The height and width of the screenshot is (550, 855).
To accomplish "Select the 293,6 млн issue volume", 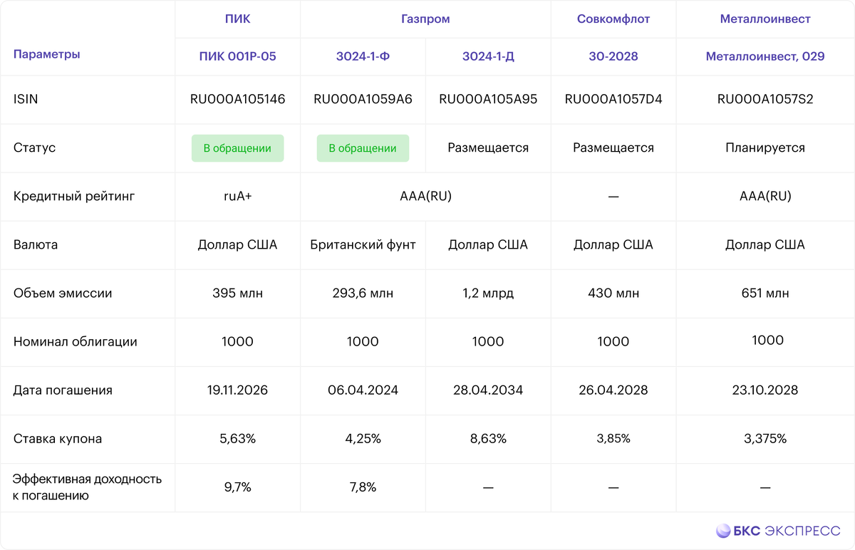I will click(x=363, y=294).
